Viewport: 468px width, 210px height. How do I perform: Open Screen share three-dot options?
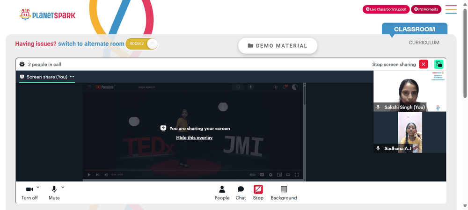(72, 77)
